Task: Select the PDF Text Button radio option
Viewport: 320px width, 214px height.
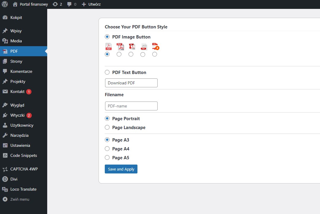Action: click(107, 72)
